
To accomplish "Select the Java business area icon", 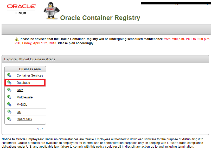I will pyautogui.click(x=9, y=90).
